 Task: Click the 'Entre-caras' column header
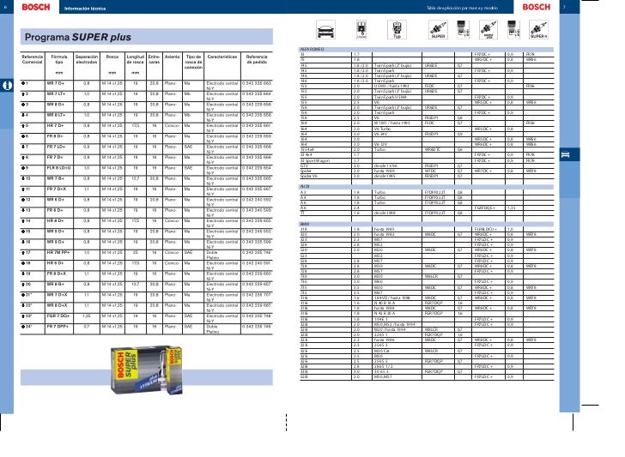point(155,59)
